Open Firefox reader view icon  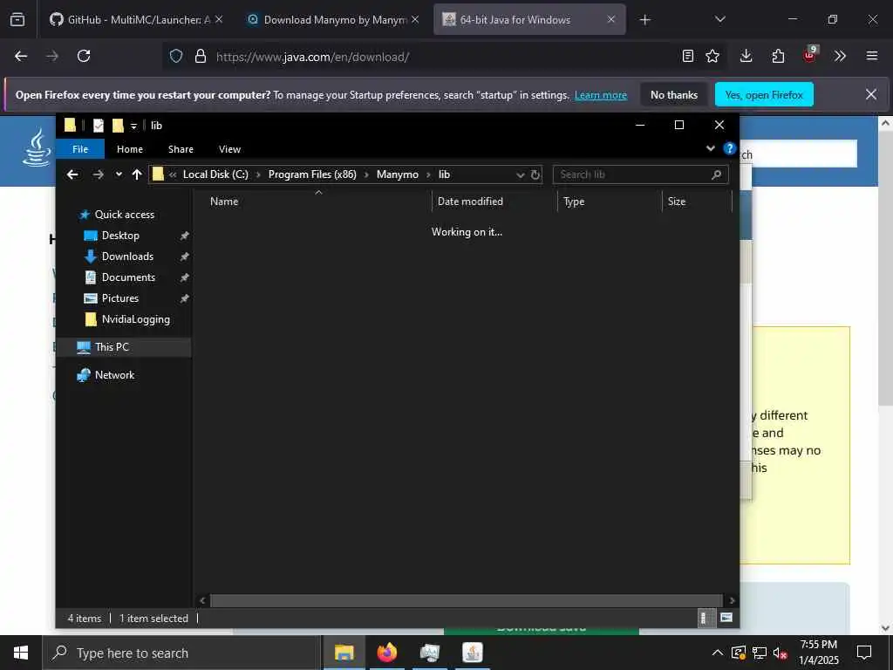pyautogui.click(x=688, y=56)
